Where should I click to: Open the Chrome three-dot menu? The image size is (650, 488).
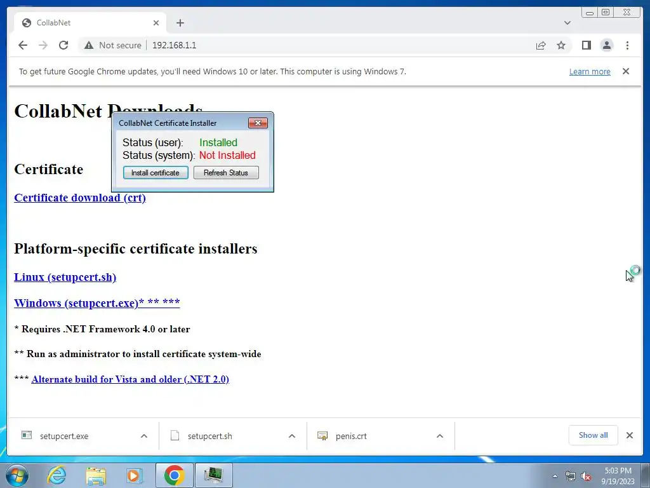pos(627,45)
